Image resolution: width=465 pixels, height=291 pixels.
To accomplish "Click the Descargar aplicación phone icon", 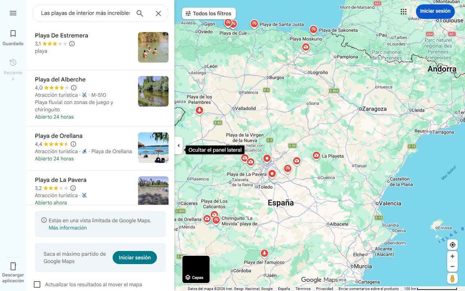I will [13, 267].
